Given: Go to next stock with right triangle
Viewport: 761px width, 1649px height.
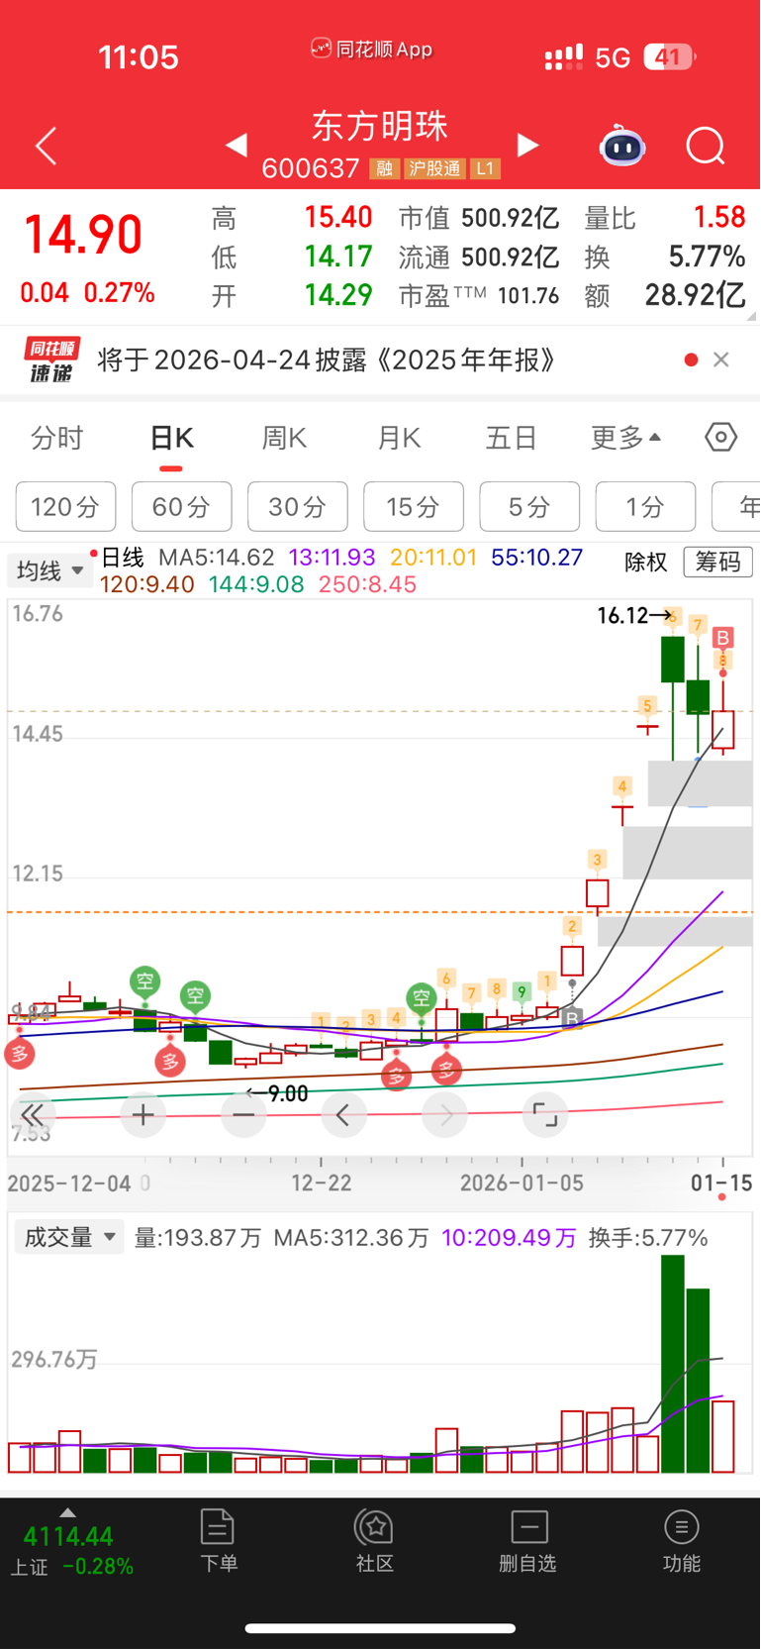Looking at the screenshot, I should 528,146.
